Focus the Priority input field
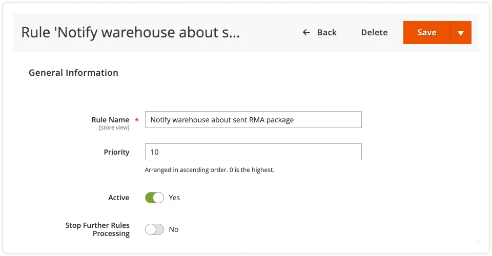This screenshot has height=256, width=492. click(253, 152)
